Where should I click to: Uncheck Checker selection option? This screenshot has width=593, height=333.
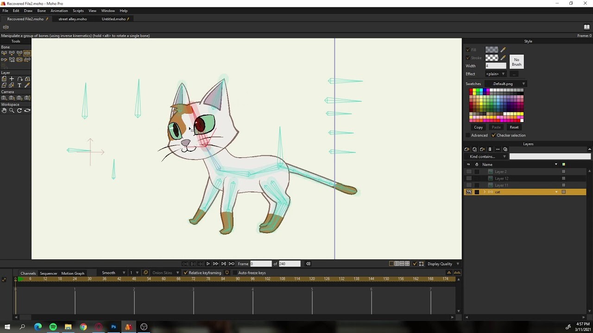pos(493,136)
